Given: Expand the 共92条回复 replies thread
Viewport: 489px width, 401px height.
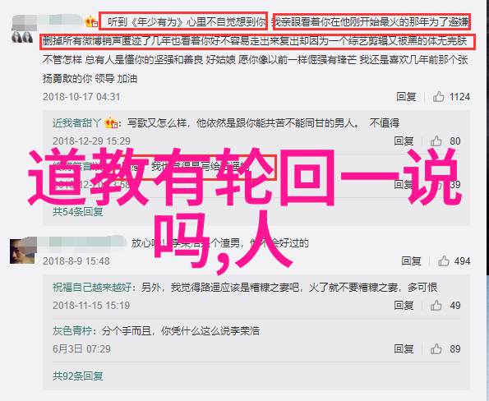Looking at the screenshot, I should click(x=77, y=376).
